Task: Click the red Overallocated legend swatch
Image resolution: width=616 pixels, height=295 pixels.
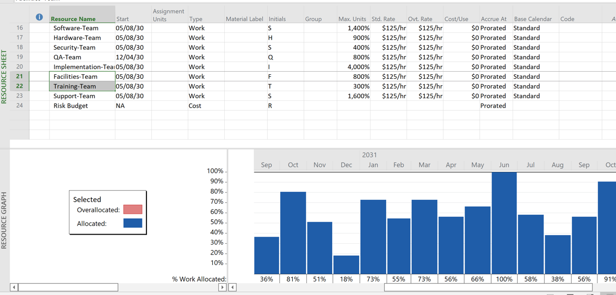Action: [x=133, y=210]
